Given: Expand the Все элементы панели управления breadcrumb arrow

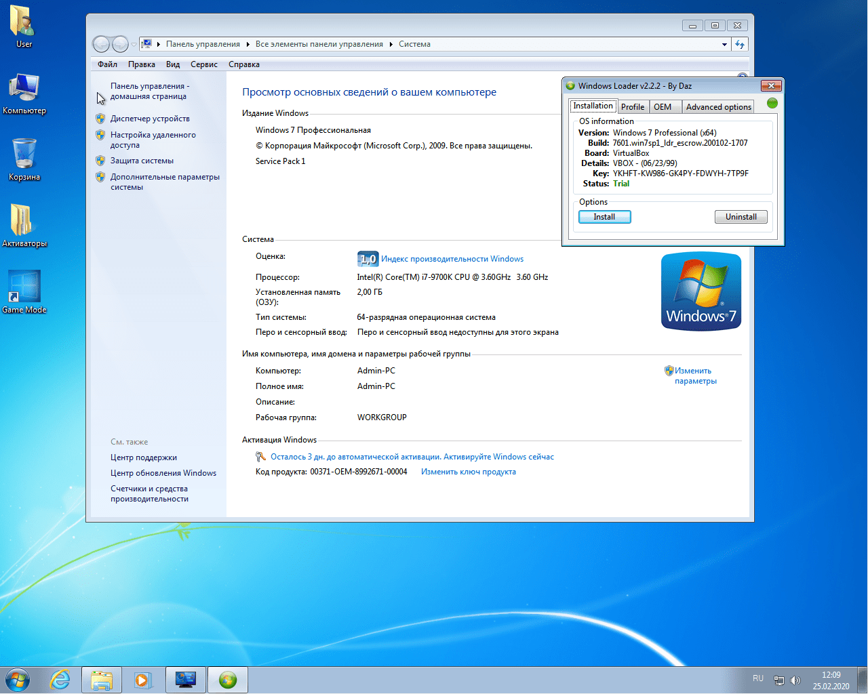Looking at the screenshot, I should [x=391, y=45].
